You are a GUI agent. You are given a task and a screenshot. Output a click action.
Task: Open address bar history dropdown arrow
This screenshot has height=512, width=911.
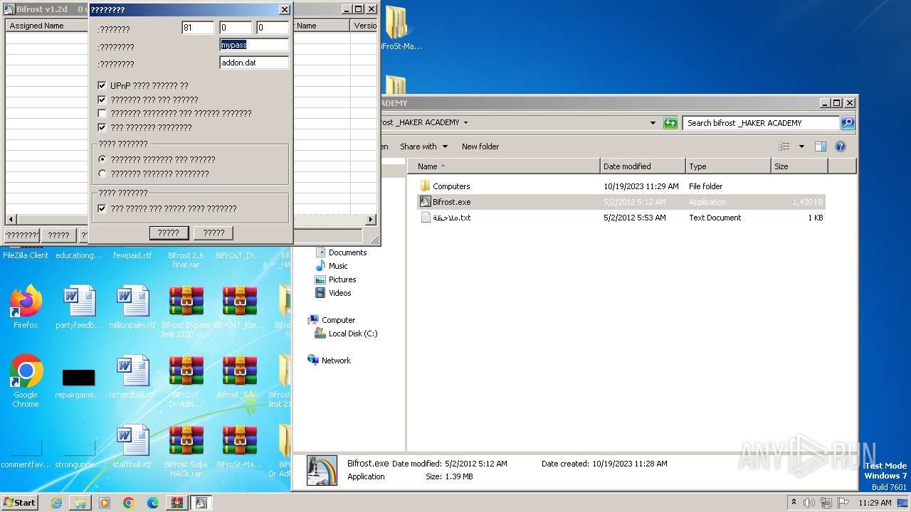point(653,123)
